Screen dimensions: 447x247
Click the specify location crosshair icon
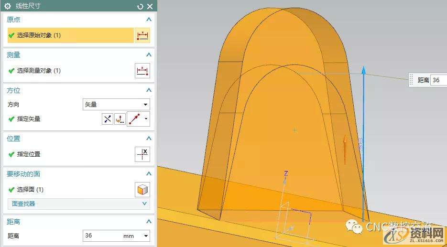click(x=142, y=154)
